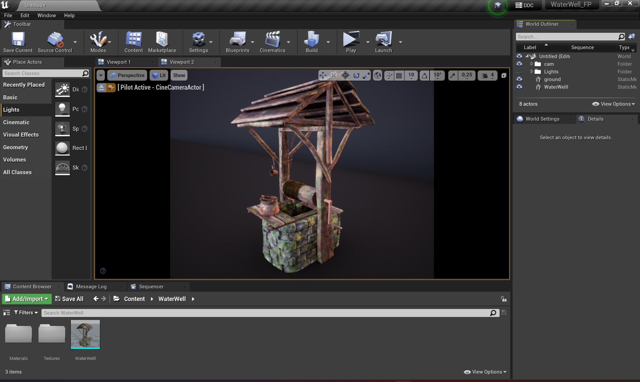Toggle grid snapping in the viewport

pos(399,75)
